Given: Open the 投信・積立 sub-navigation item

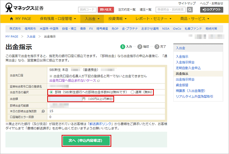Looking at the screenshot, I should tap(69, 29).
